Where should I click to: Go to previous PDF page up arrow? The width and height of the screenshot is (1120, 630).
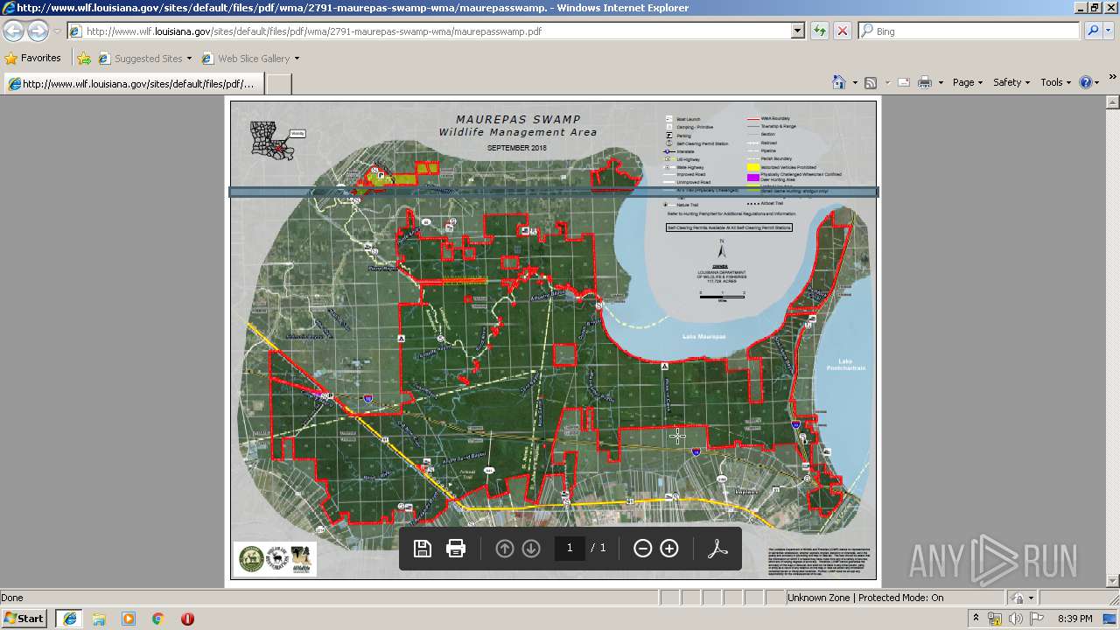click(505, 549)
